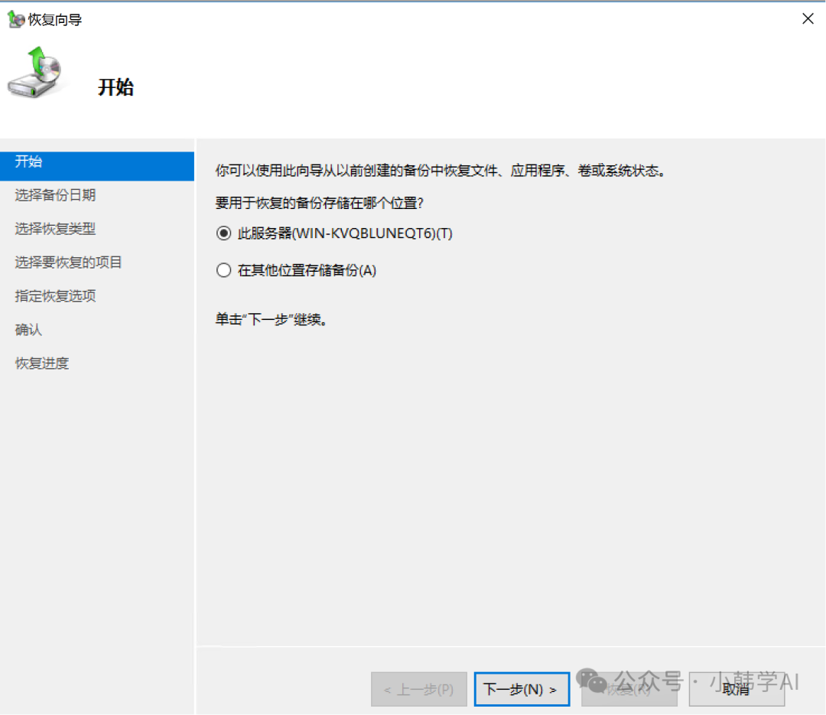Close the recovery wizard with the X
The height and width of the screenshot is (715, 826).
(x=808, y=19)
